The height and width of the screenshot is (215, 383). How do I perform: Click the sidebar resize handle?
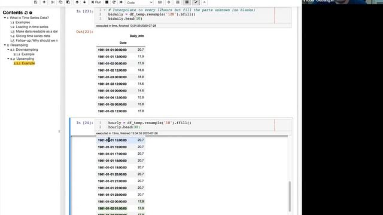(x=59, y=131)
